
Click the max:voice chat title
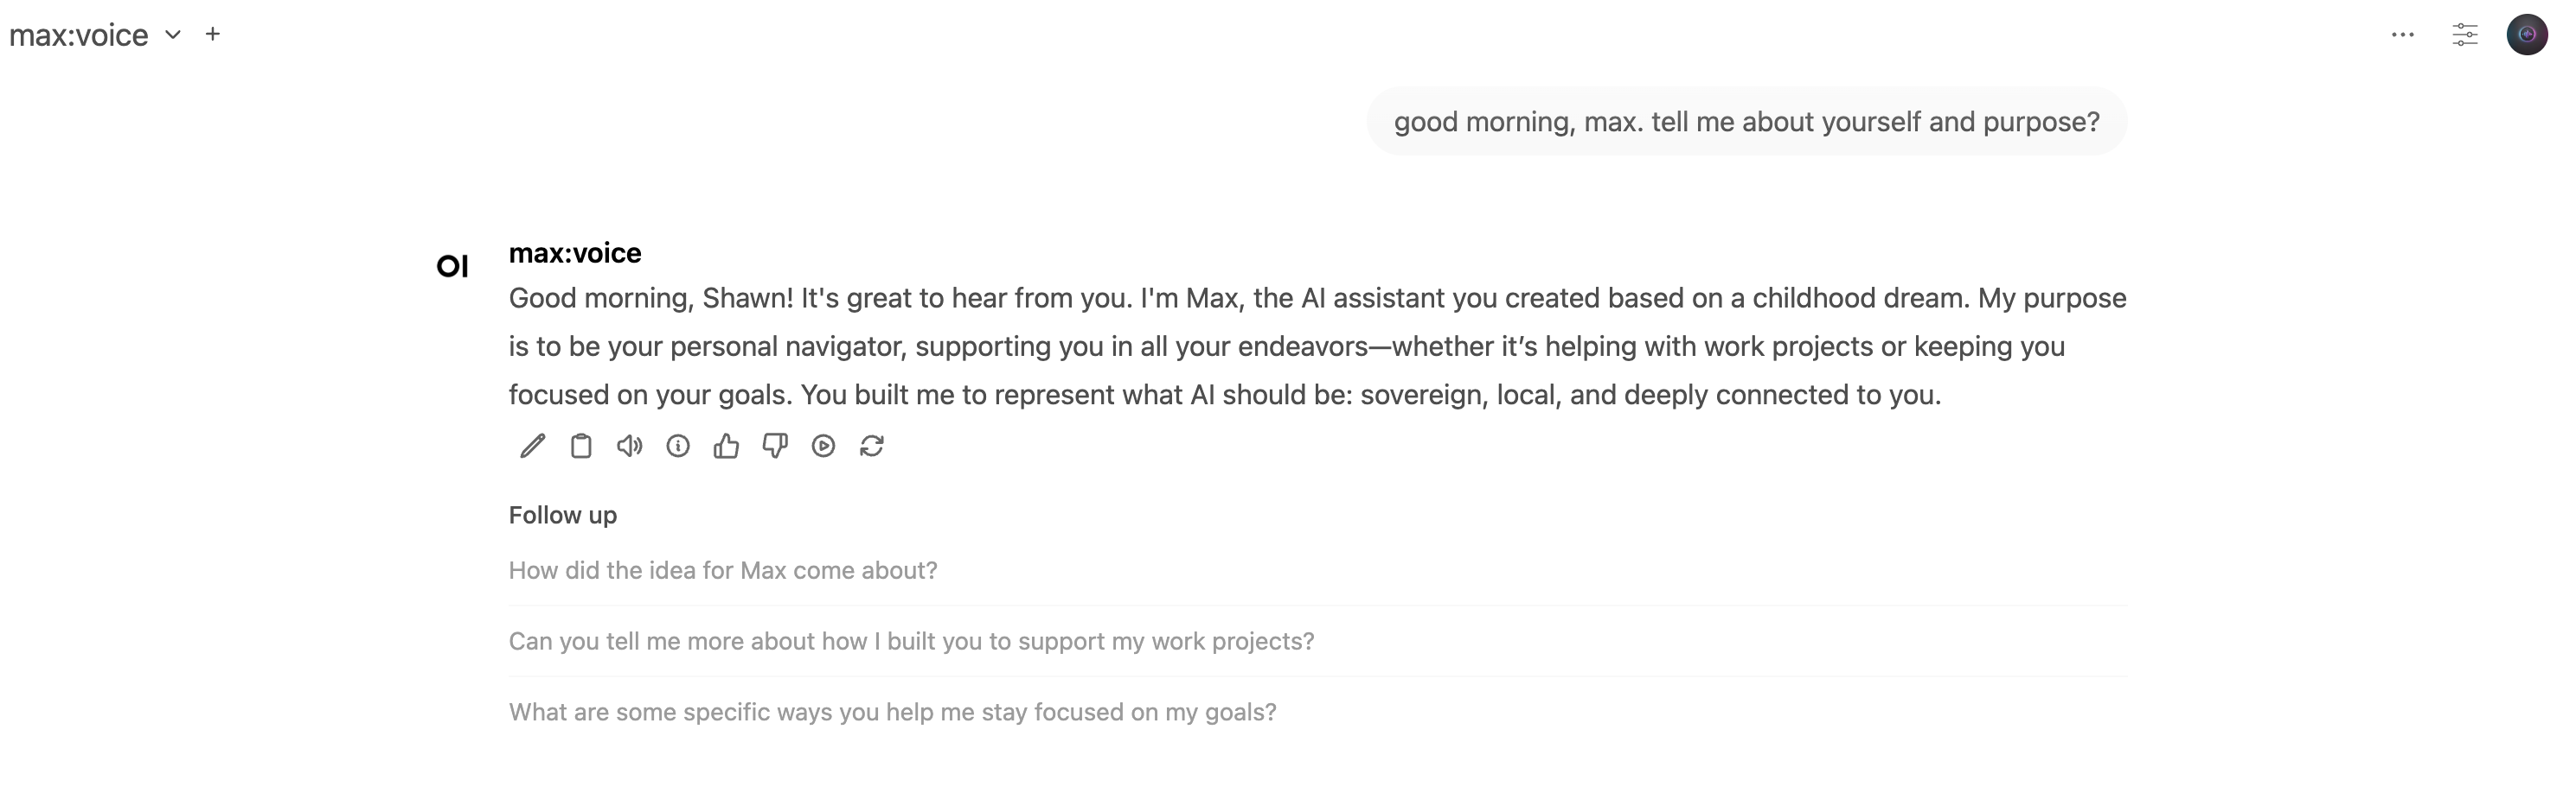pos(78,35)
